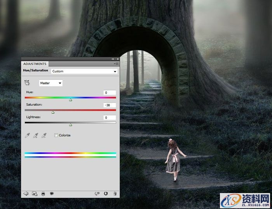This screenshot has height=209, width=272.
Task: Delete this adjustment layer via trash icon
Action: 115,193
